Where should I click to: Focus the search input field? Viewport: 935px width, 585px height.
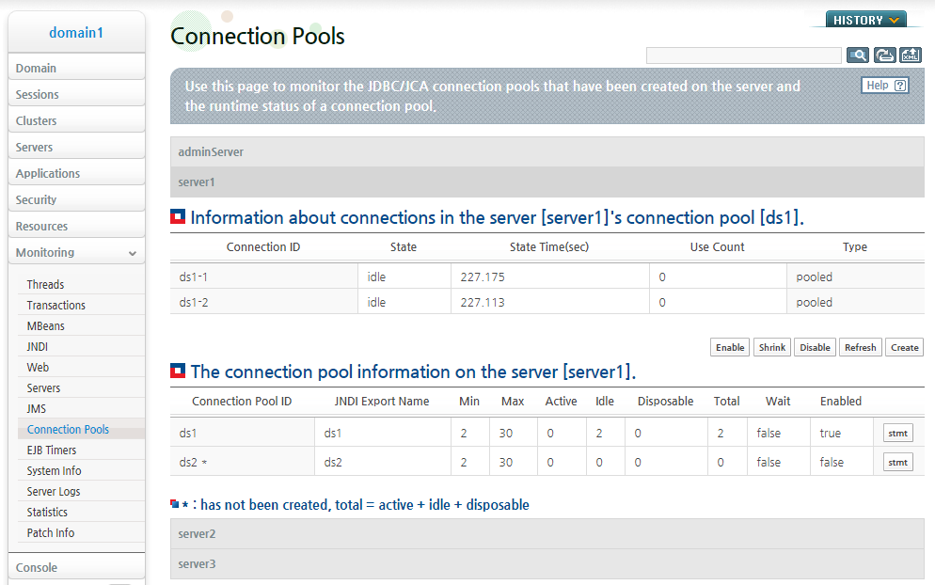(744, 55)
